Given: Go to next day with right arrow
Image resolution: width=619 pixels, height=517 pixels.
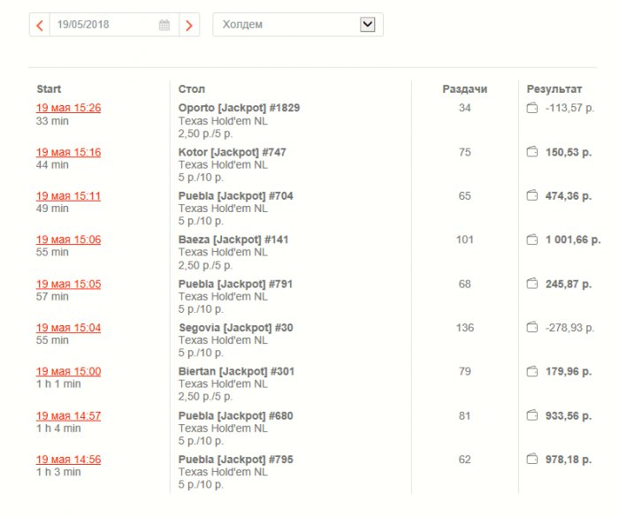Looking at the screenshot, I should [x=189, y=26].
